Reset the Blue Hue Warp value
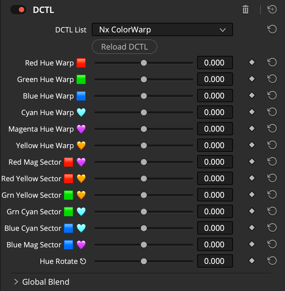 (x=272, y=96)
